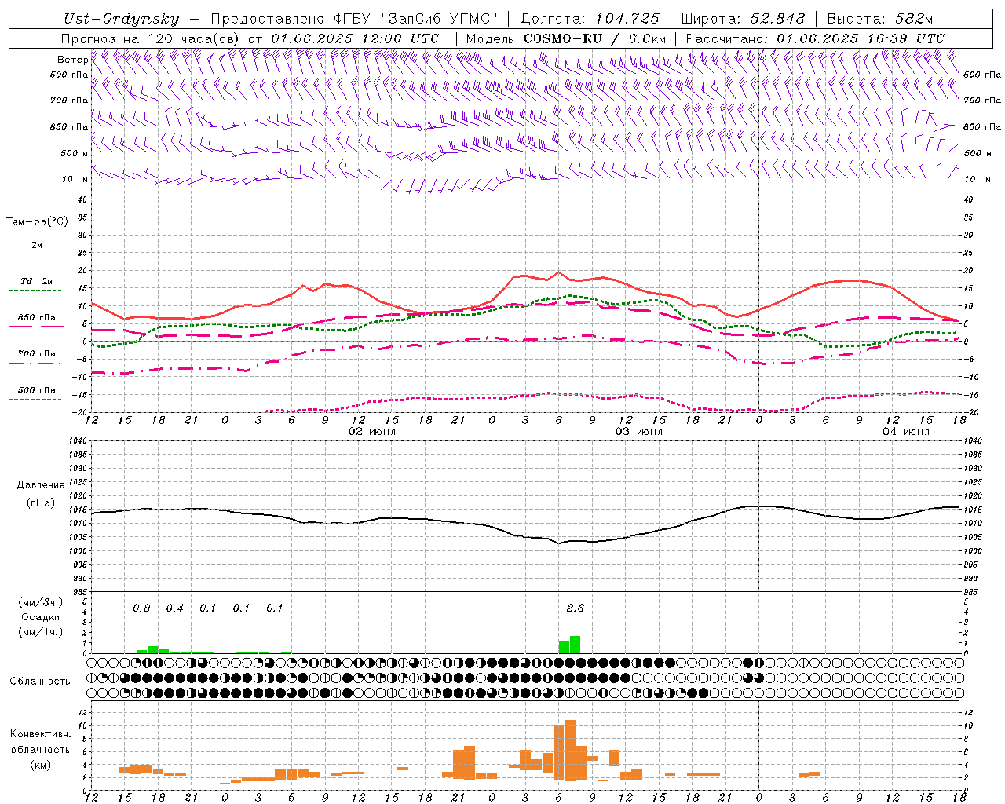
Task: Click the '(км)' unit under convective cloudiness
Action: pyautogui.click(x=41, y=765)
